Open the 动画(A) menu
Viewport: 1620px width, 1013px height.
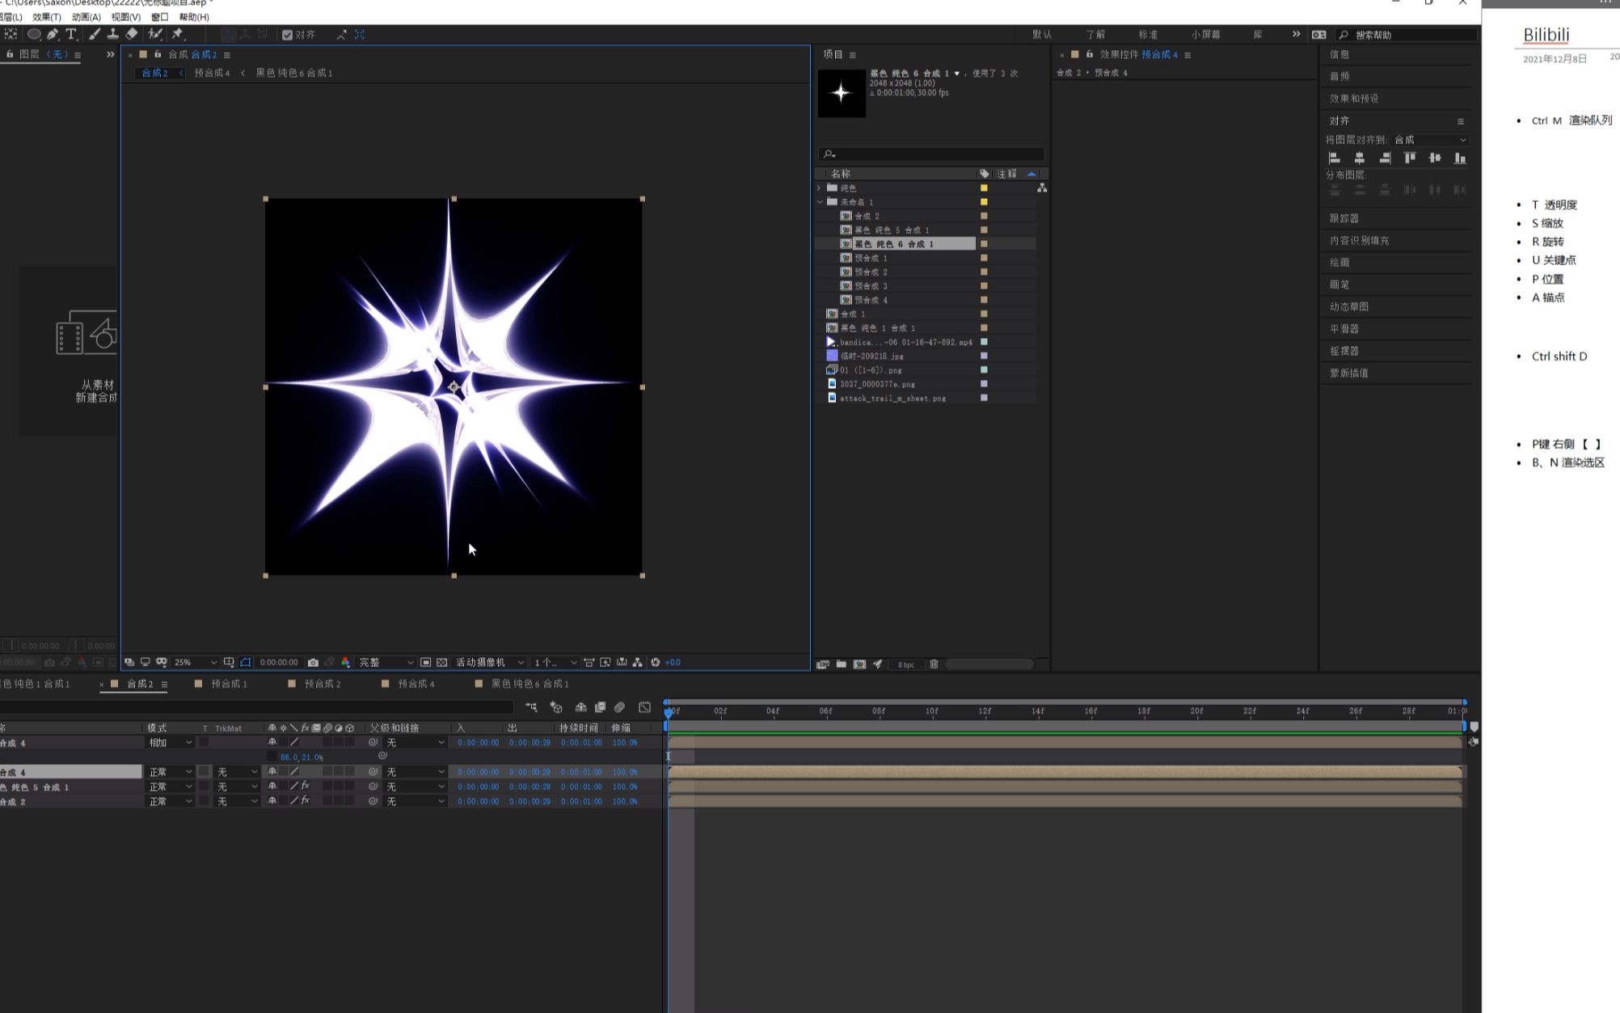[x=86, y=17]
